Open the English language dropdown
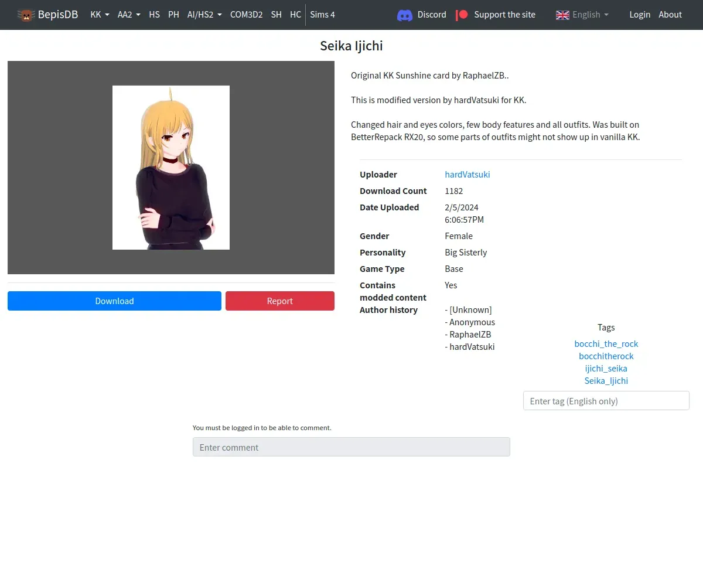Viewport: 703px width, 586px height. [x=591, y=15]
